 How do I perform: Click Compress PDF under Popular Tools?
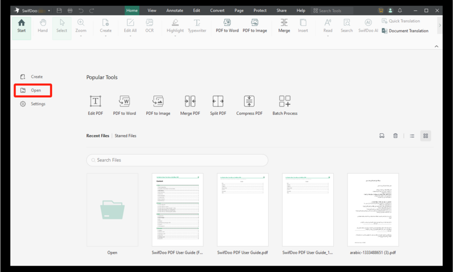(x=249, y=105)
